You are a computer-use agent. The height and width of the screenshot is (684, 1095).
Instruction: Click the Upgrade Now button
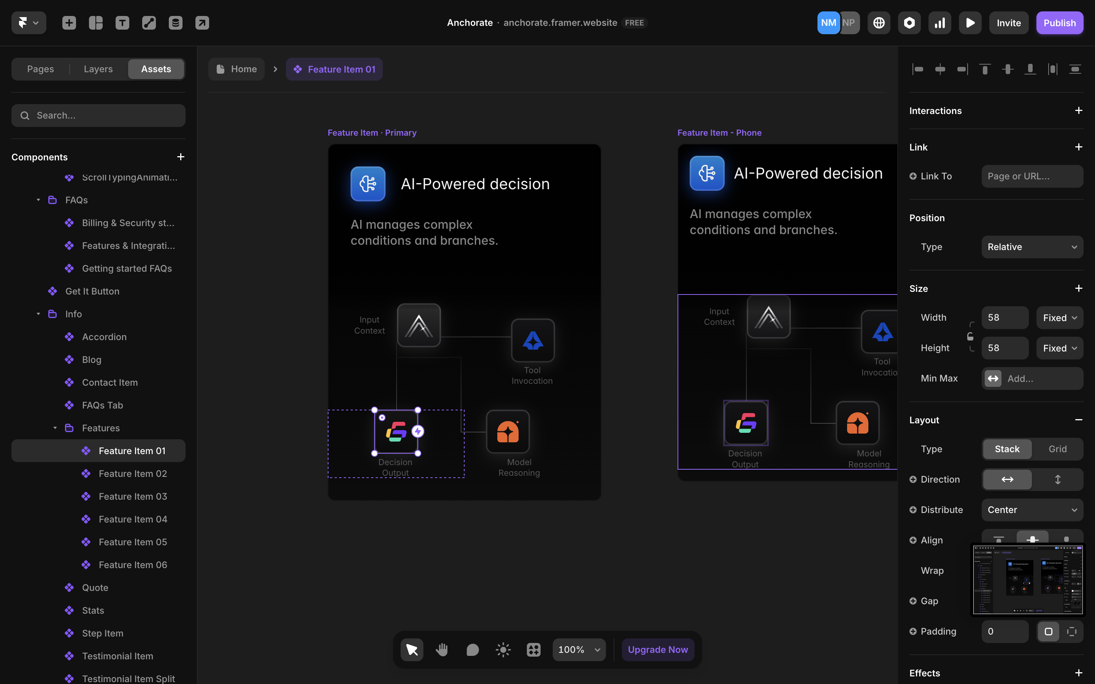tap(657, 650)
